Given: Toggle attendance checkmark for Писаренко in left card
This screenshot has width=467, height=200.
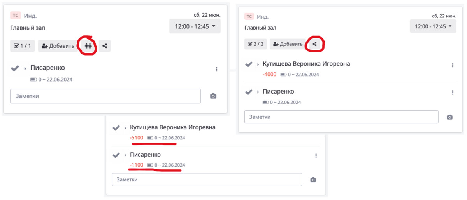Looking at the screenshot, I should (x=15, y=68).
